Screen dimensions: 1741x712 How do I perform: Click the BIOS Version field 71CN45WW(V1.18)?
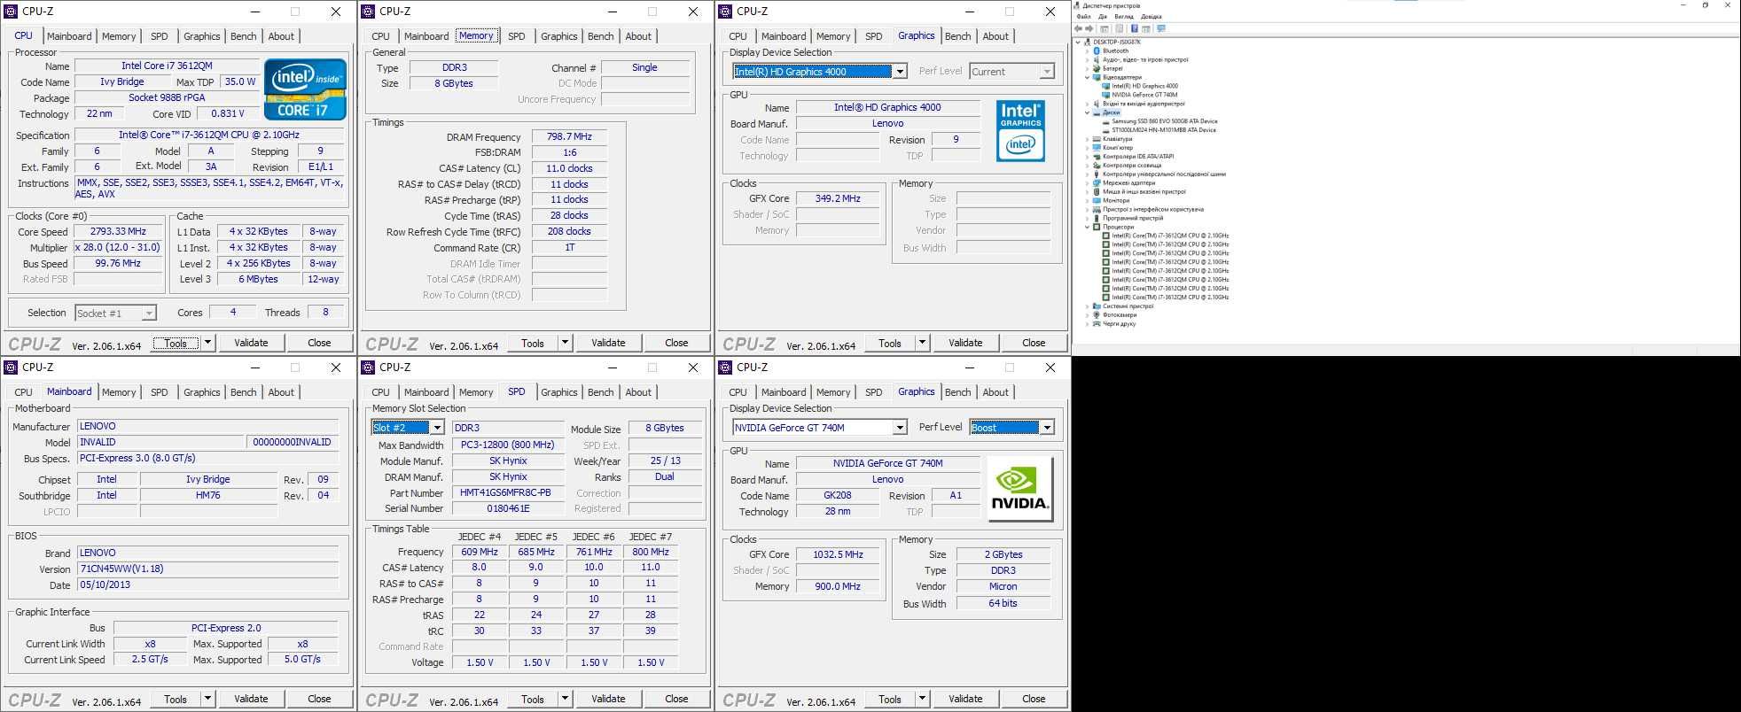207,569
